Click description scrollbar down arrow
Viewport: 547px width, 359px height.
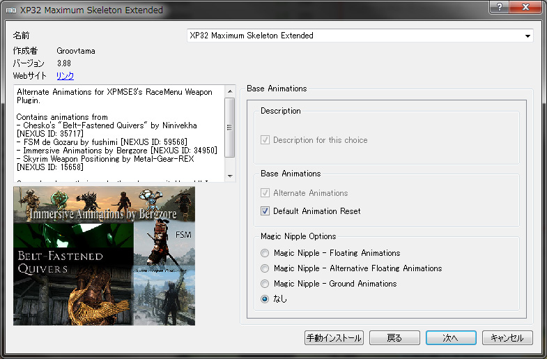[229, 176]
